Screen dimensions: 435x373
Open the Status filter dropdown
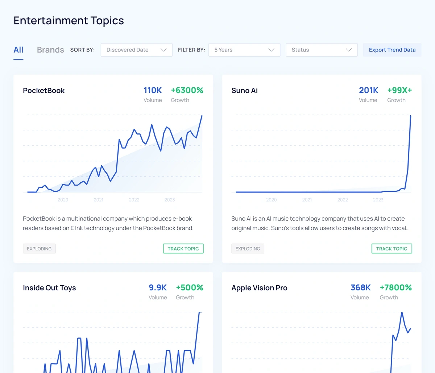tap(322, 50)
